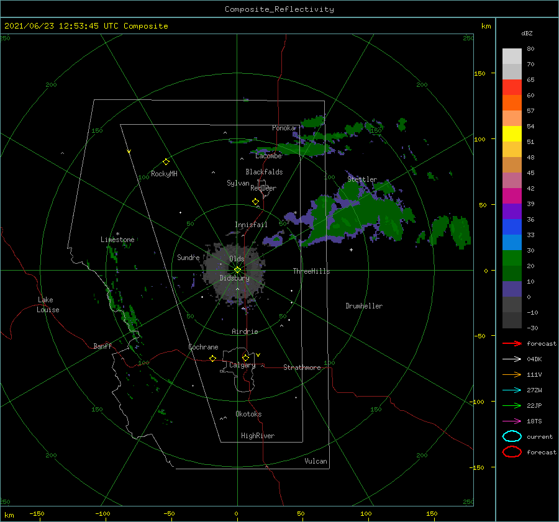Screen dimensions: 559x522
Task: Click the purple swatch between 39 and 36 dBZ
Action: pos(512,212)
